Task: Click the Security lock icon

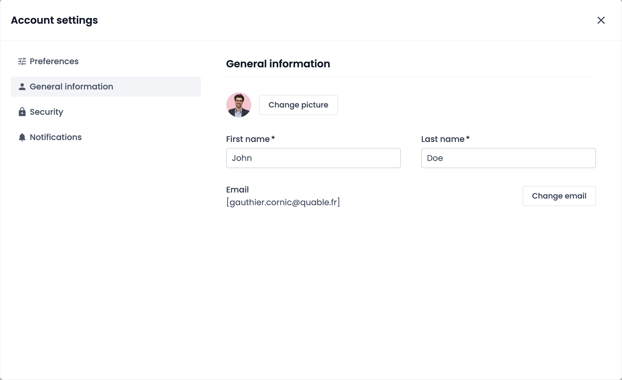Action: (22, 112)
